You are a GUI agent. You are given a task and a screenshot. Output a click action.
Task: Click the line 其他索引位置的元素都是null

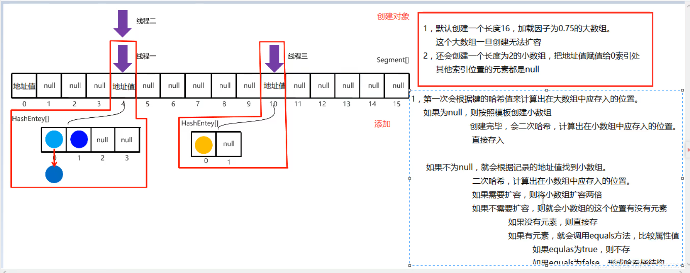pyautogui.click(x=487, y=69)
